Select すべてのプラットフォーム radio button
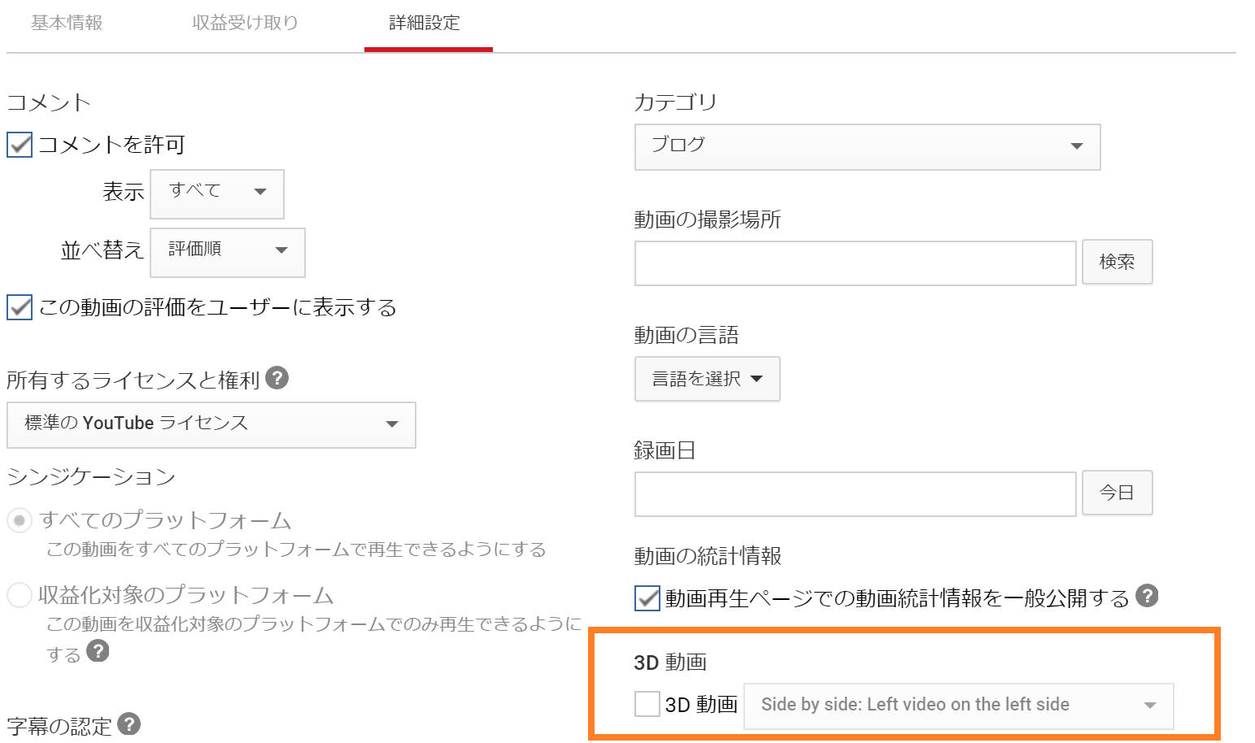The height and width of the screenshot is (743, 1255). 20,520
